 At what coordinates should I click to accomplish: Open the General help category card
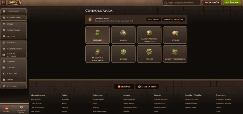123,54
